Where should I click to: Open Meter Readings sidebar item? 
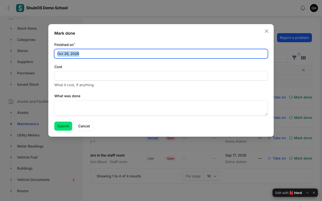point(30,146)
